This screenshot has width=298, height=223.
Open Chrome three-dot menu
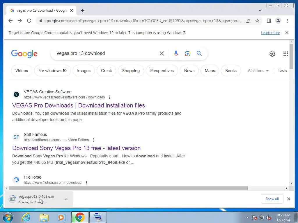tap(288, 21)
